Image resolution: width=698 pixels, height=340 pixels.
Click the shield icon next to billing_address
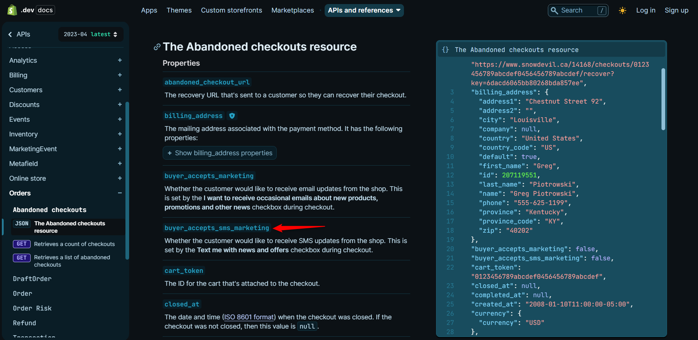coord(232,116)
